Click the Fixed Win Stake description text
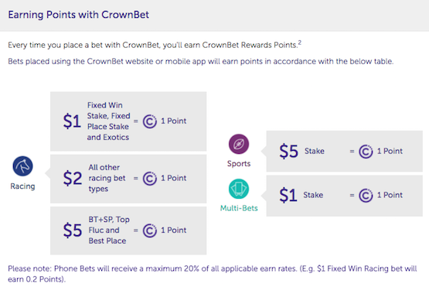The image size is (429, 290). 109,121
